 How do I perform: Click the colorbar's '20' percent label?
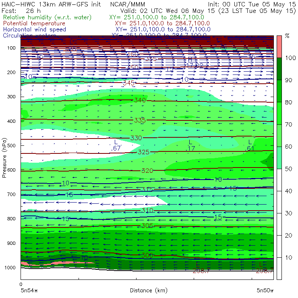tap(288, 236)
